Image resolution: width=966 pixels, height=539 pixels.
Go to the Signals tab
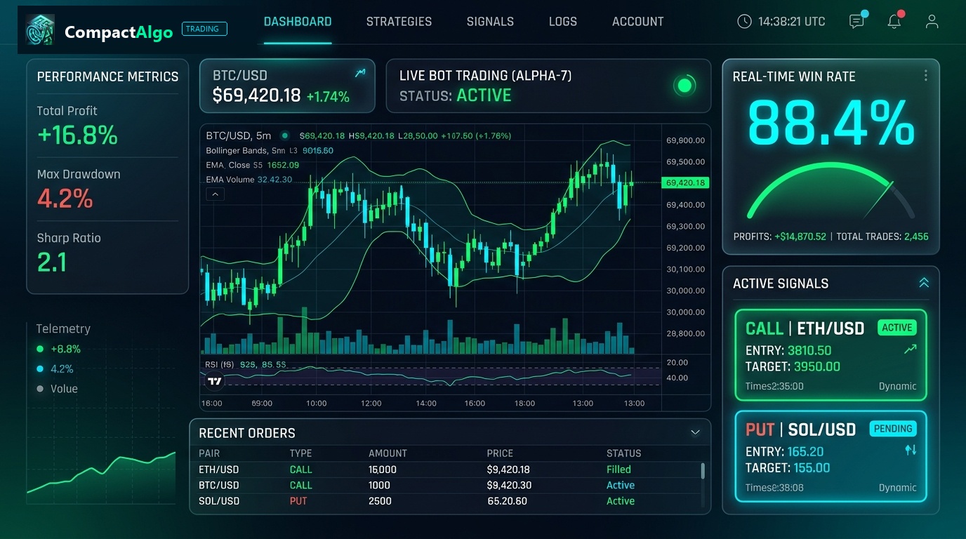pos(490,22)
